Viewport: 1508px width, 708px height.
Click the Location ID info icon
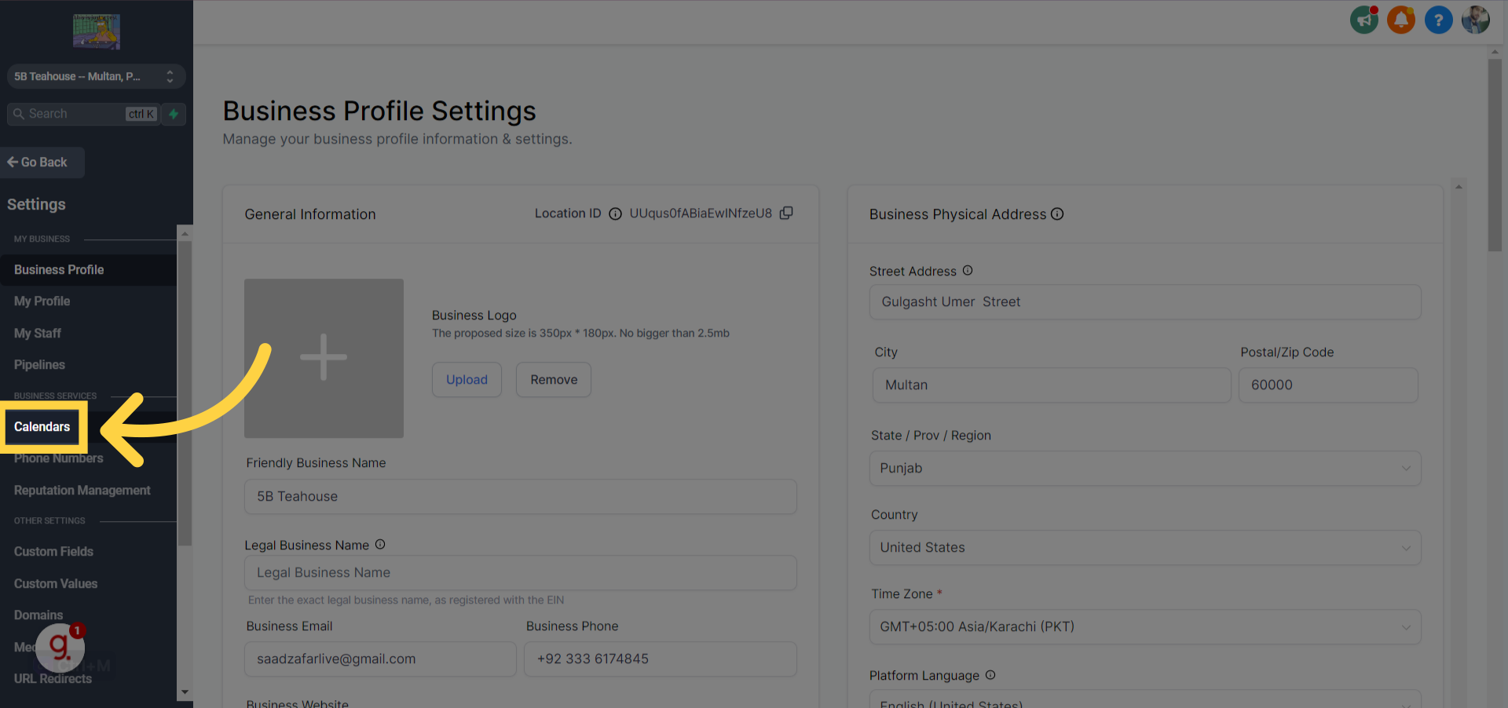[x=616, y=213]
